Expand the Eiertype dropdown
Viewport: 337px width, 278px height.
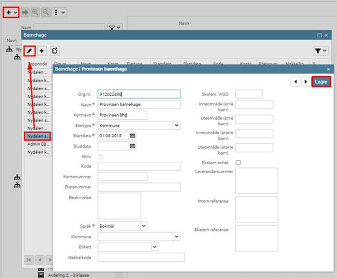pos(176,126)
